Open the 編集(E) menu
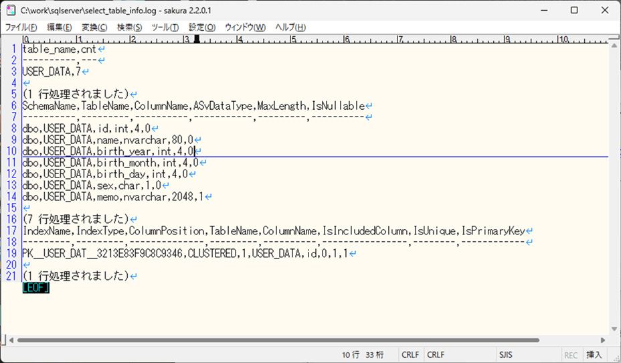 pos(59,27)
